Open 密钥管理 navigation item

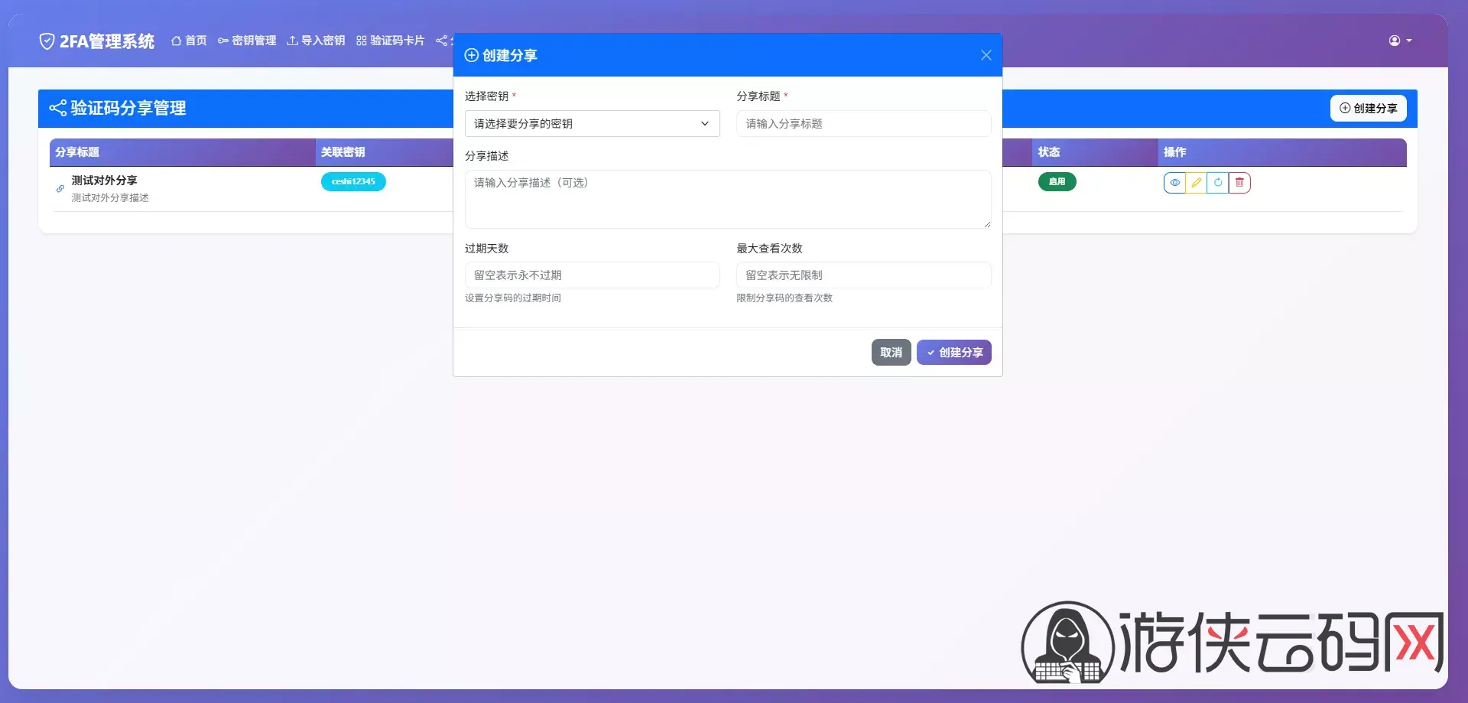coord(247,41)
